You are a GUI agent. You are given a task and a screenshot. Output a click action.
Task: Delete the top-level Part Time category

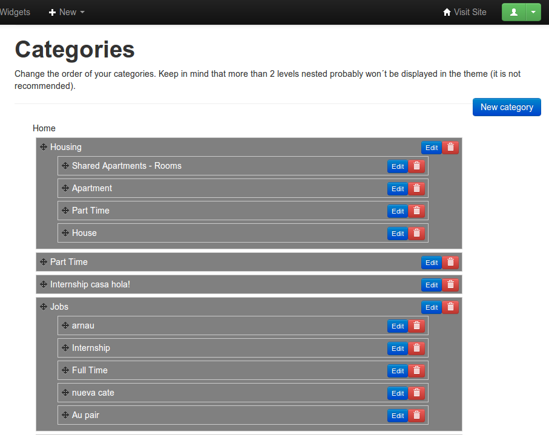(450, 263)
